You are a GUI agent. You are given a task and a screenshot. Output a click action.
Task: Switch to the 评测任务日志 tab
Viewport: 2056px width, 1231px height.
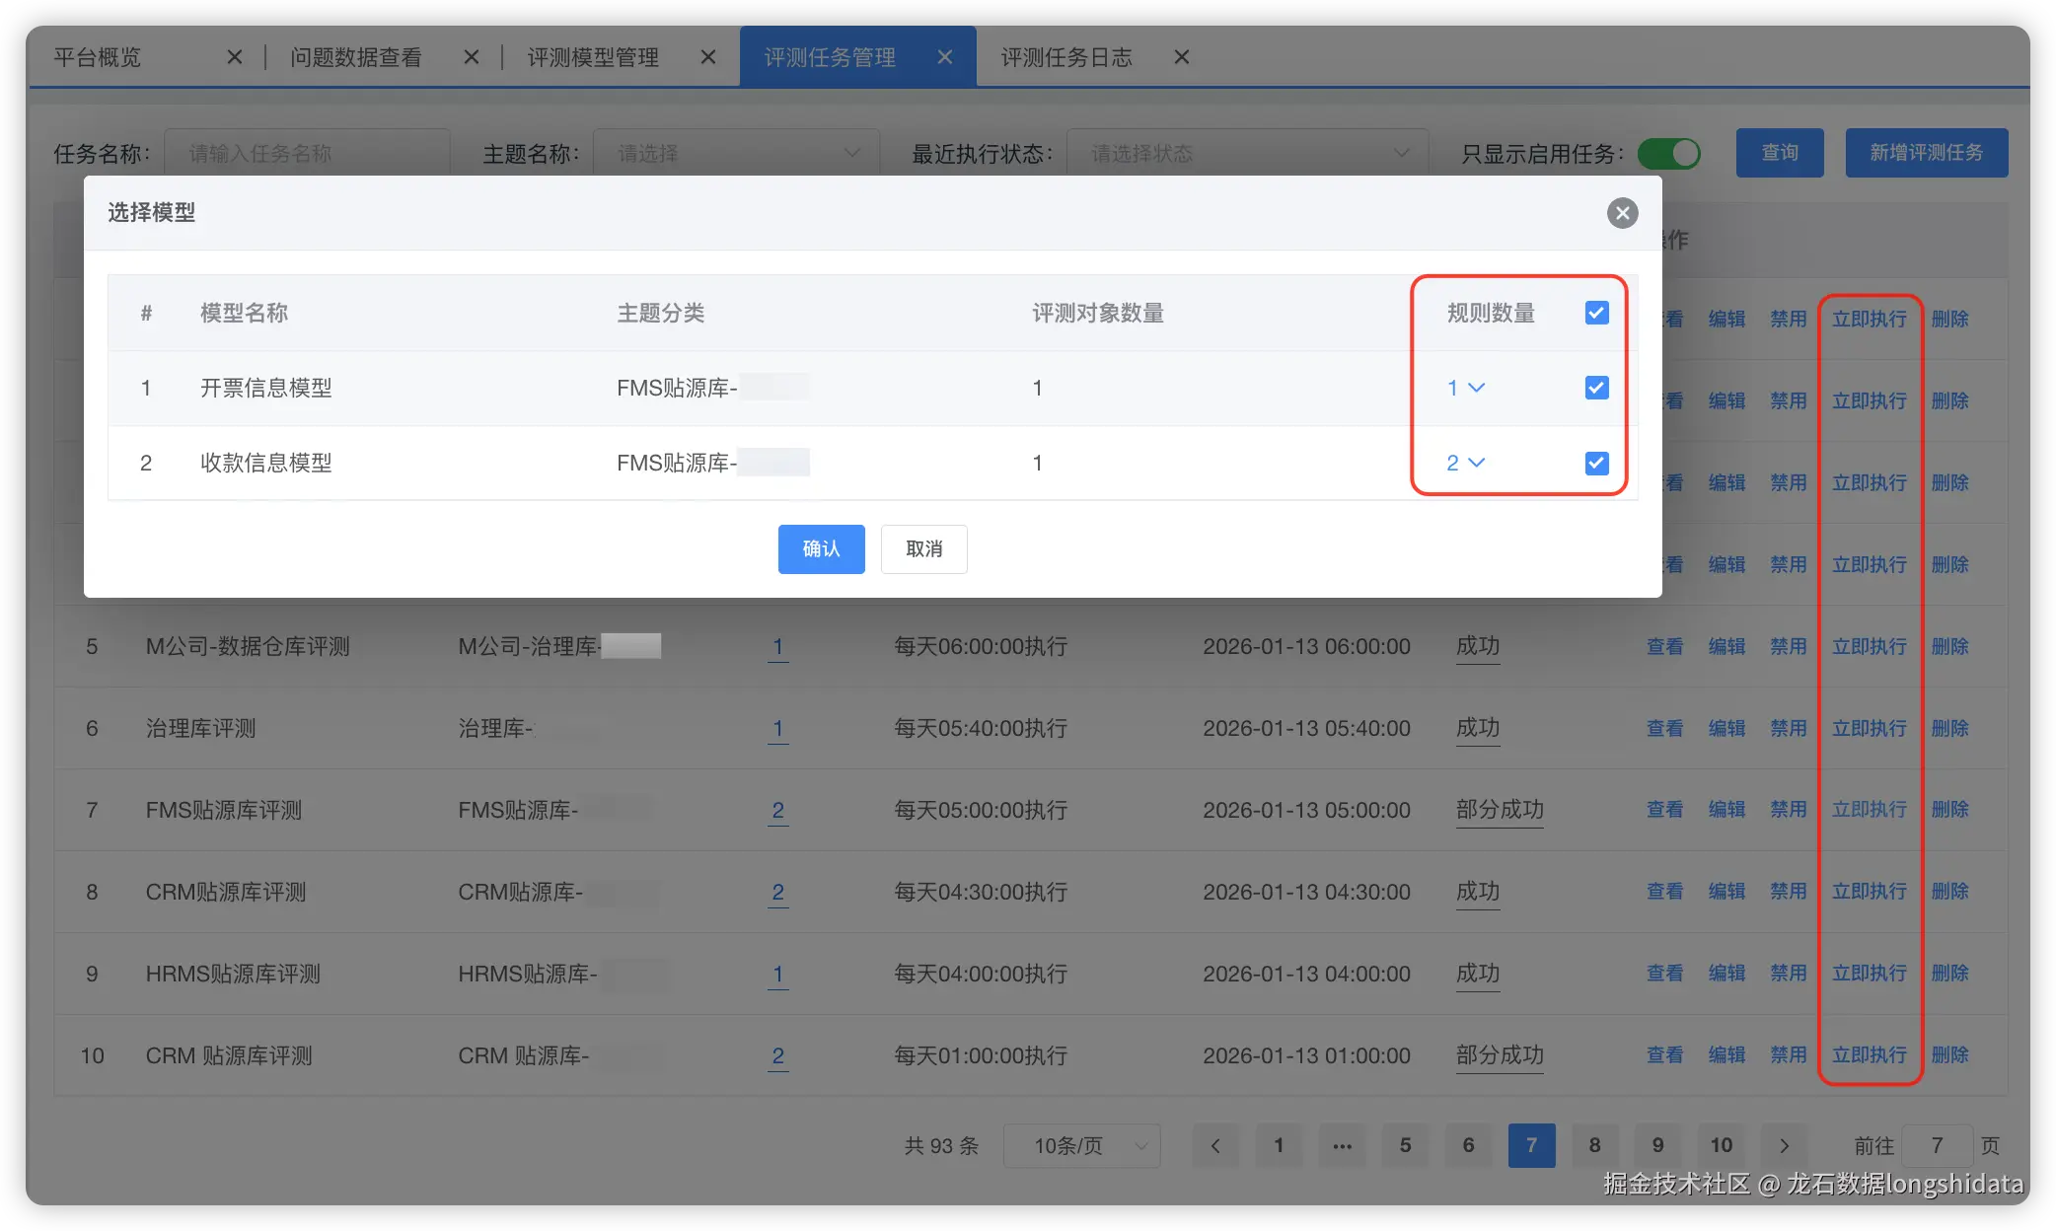pyautogui.click(x=1066, y=57)
